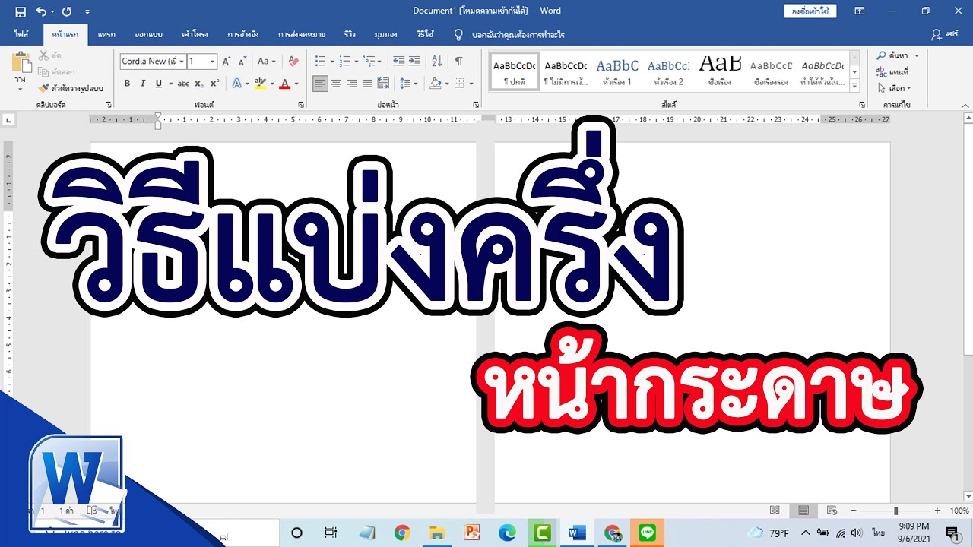Shrink the font size using the smaller A icon
Screen dimensions: 973x547
(242, 62)
